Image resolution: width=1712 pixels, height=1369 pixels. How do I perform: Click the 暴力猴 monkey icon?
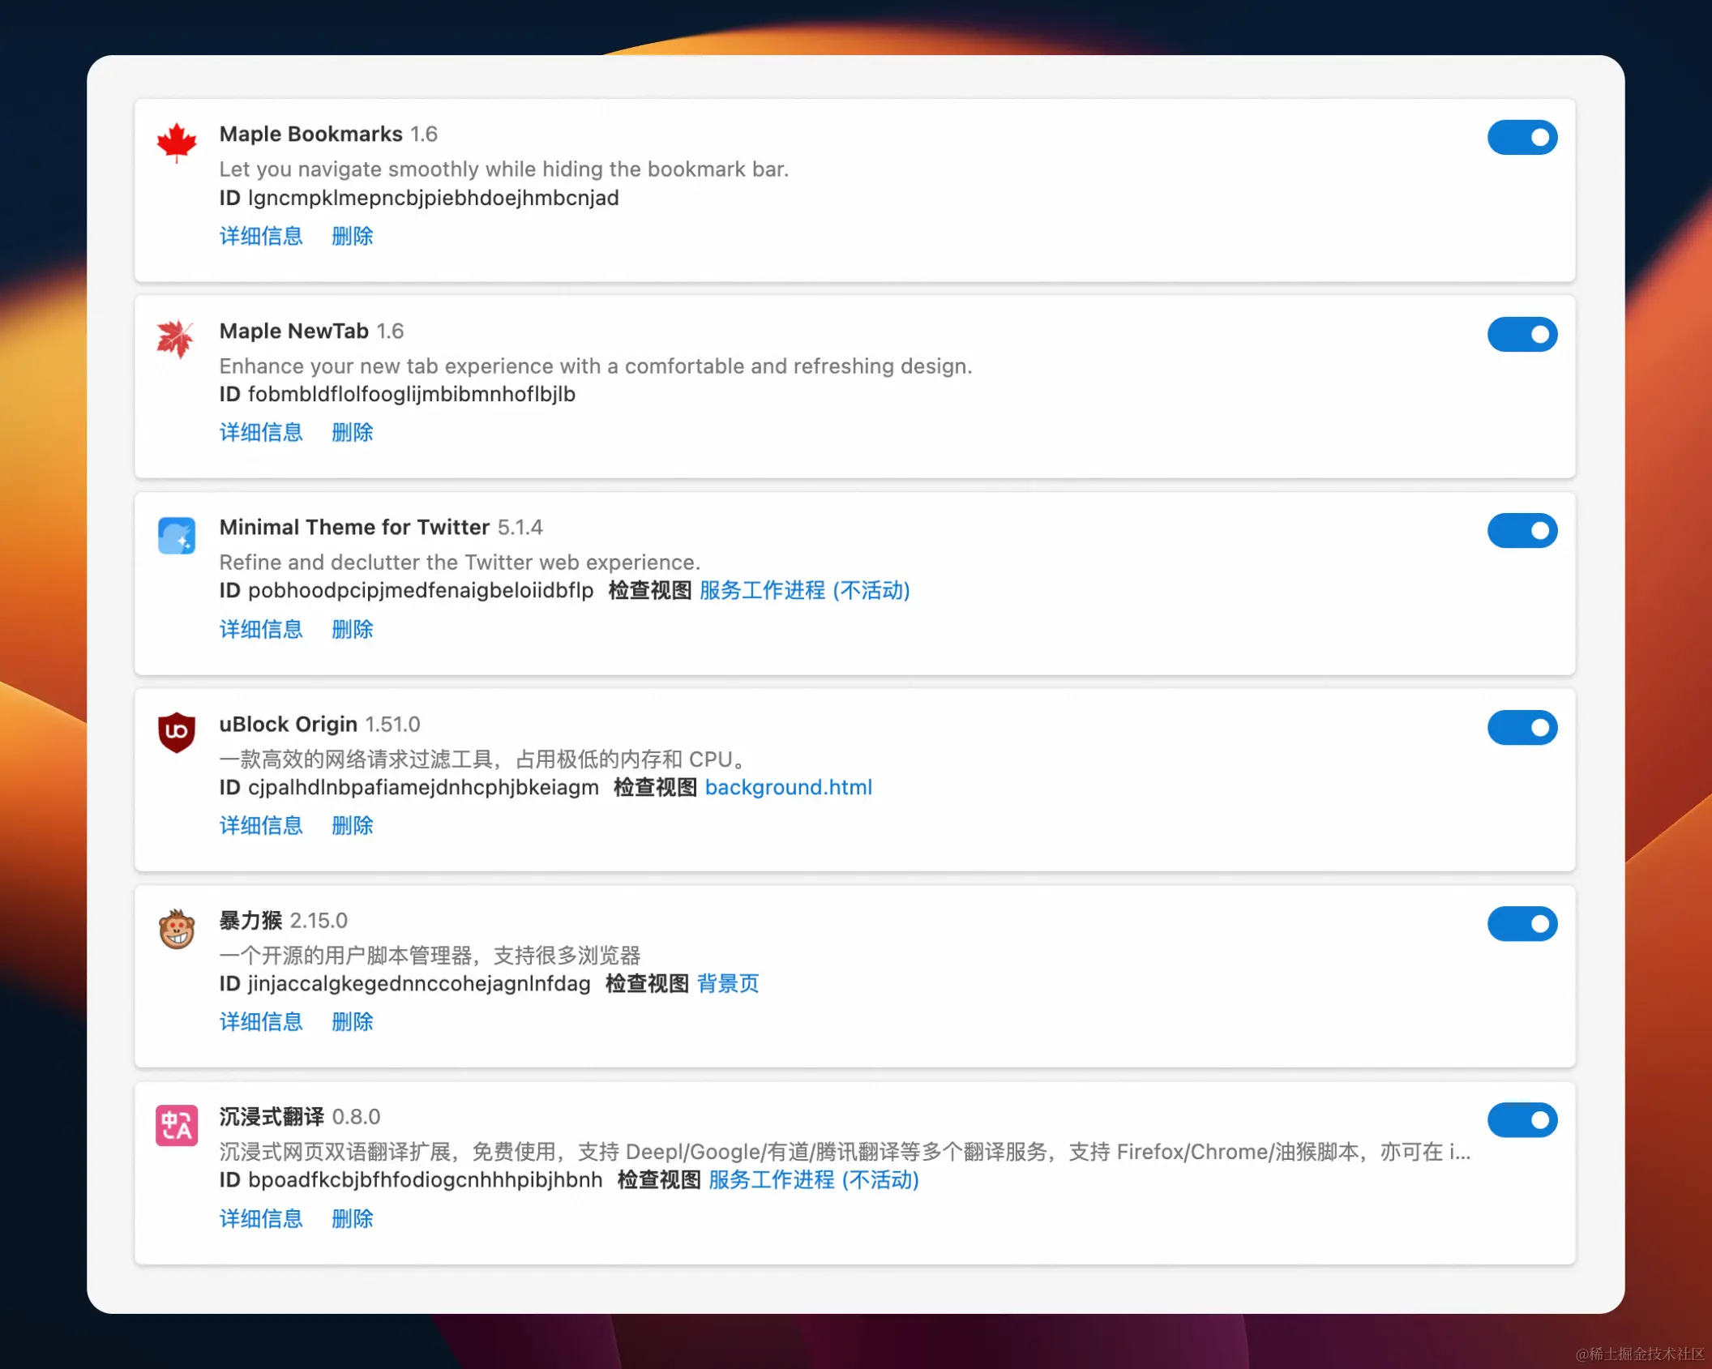click(x=177, y=929)
